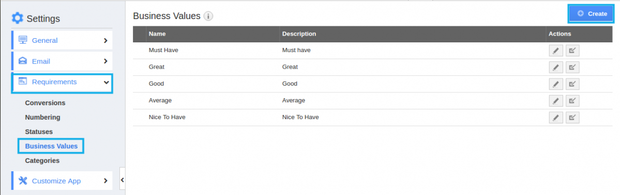The height and width of the screenshot is (195, 620).
Task: Toggle the checkmark status button for Nice To Have
Action: point(572,118)
